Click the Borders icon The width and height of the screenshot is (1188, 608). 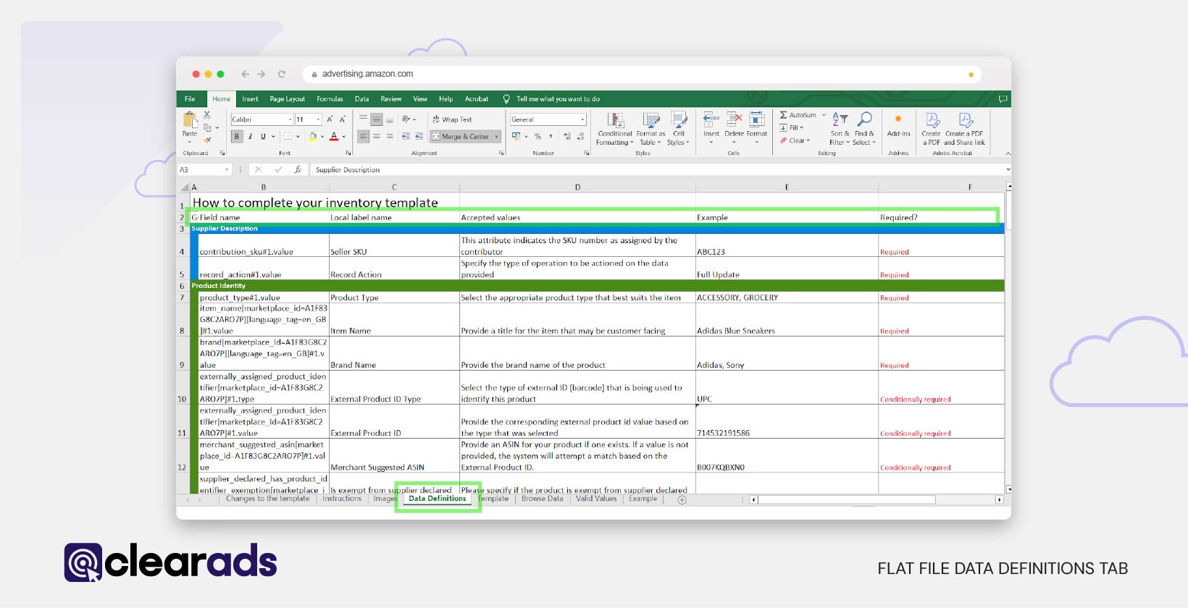288,136
